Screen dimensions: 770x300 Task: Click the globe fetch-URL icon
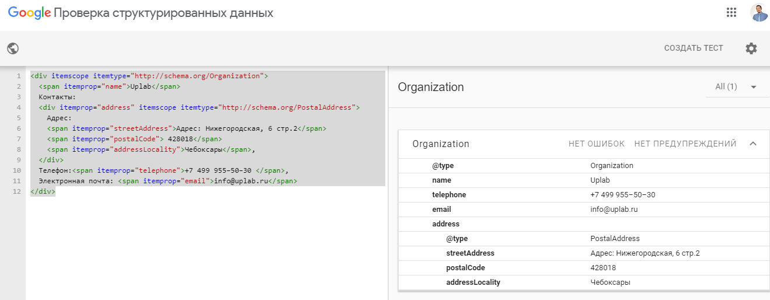pos(13,48)
